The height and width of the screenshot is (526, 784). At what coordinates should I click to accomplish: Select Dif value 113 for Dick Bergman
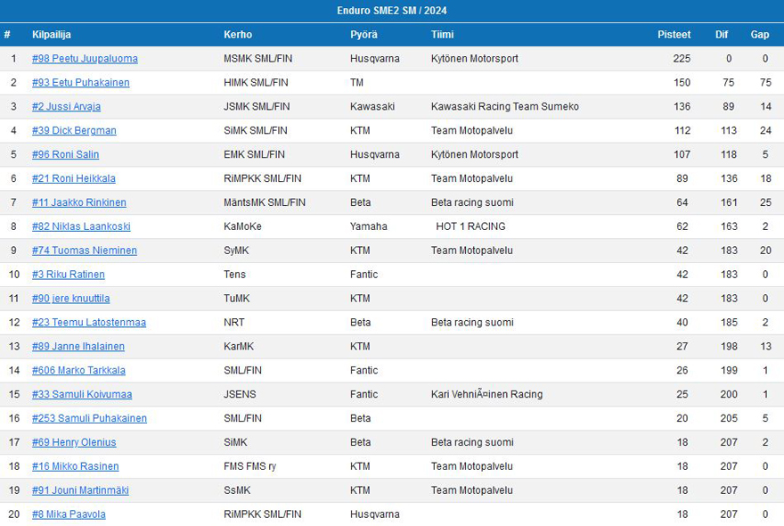(x=729, y=131)
